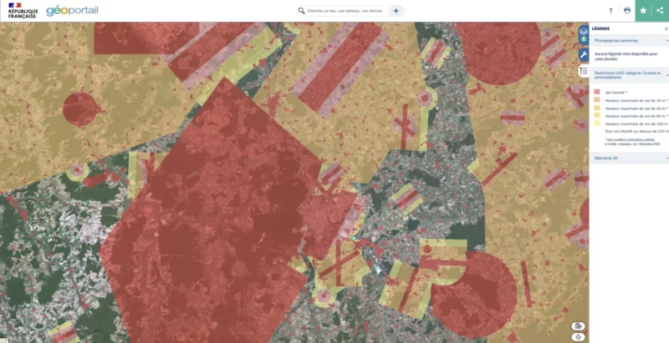Click the Restrictions UAS catégorie Ouverte heading
Screen dimensions: 669x343
pos(627,75)
